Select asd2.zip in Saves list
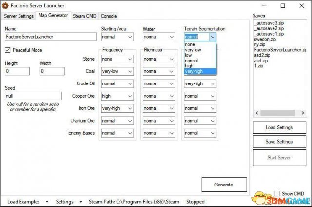 pyautogui.click(x=262, y=55)
